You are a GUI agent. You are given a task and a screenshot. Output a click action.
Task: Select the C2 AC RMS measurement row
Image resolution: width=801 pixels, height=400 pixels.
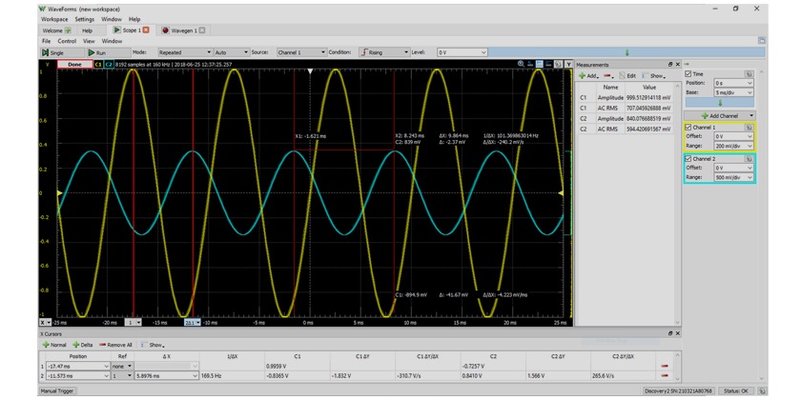[625, 130]
